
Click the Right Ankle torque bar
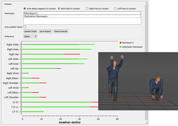click(x=59, y=44)
